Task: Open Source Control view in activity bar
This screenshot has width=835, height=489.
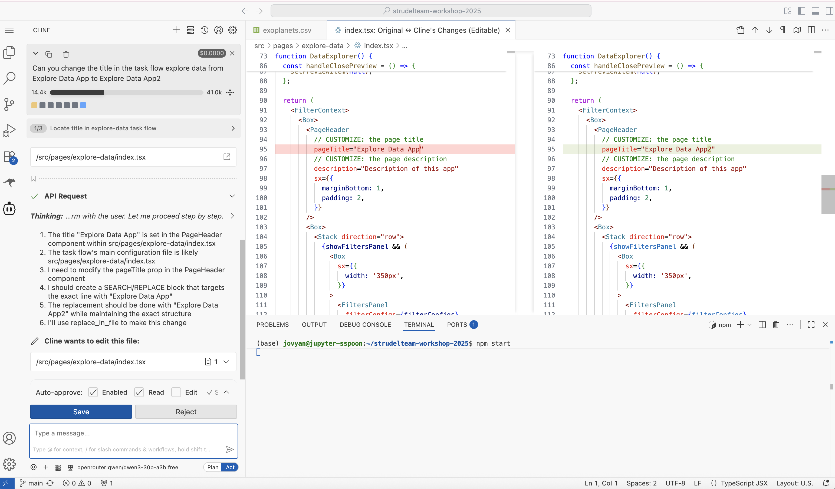Action: pos(9,104)
